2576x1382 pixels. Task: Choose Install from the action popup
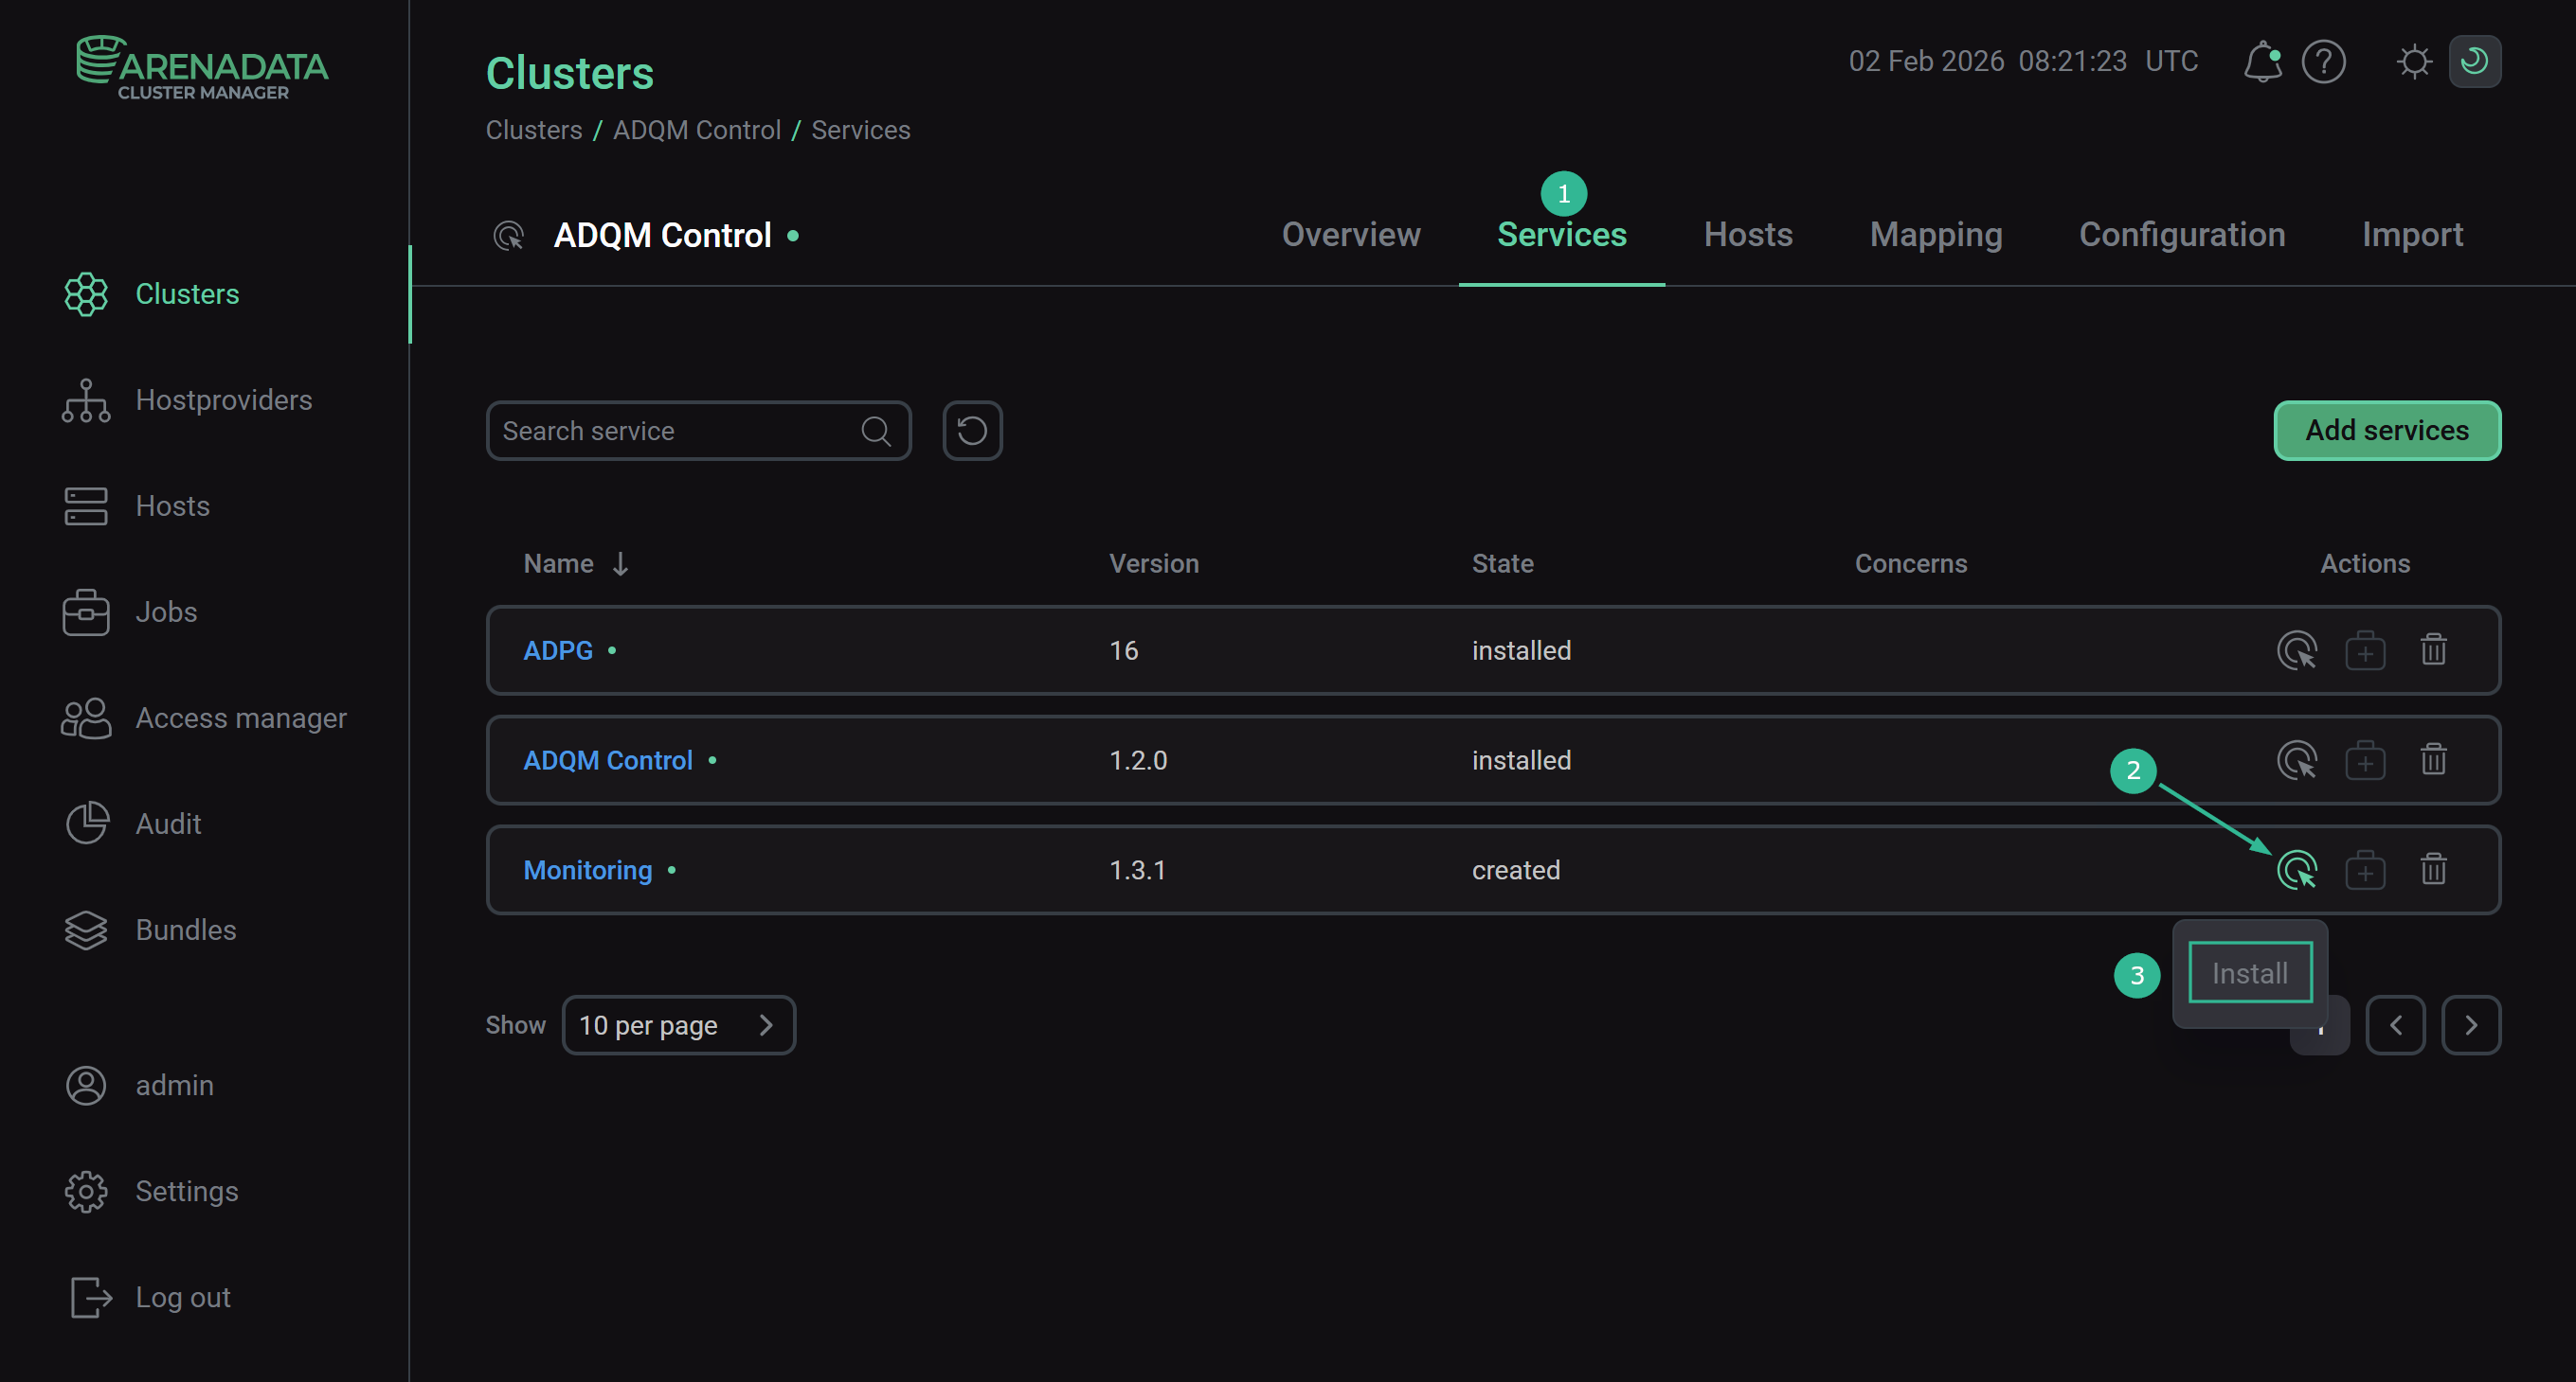click(x=2249, y=972)
